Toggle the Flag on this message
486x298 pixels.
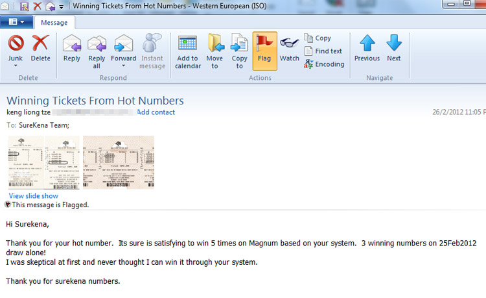[x=264, y=51]
